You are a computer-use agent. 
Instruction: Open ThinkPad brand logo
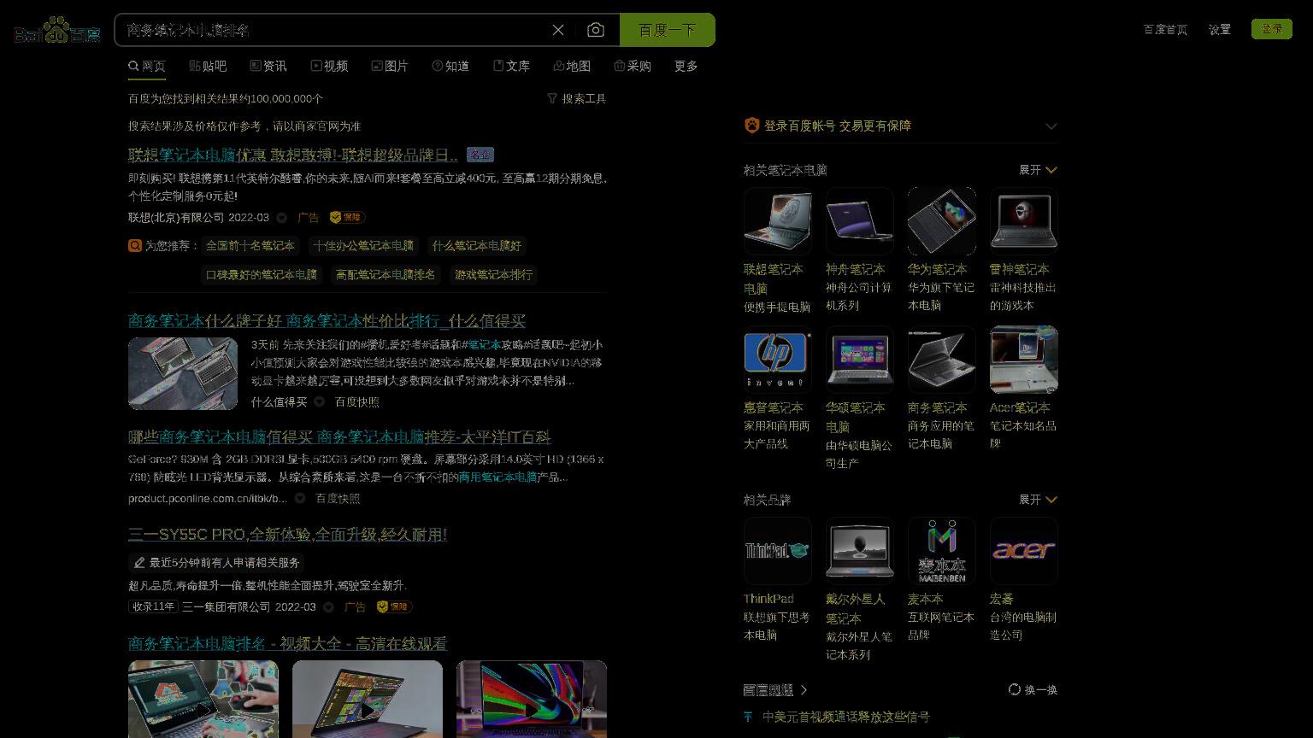pos(778,551)
